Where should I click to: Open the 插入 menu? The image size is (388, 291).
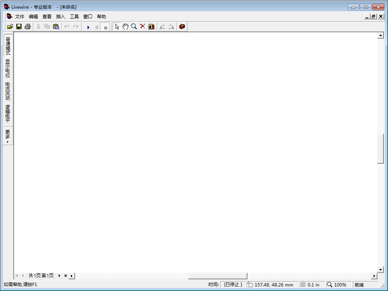tap(60, 17)
